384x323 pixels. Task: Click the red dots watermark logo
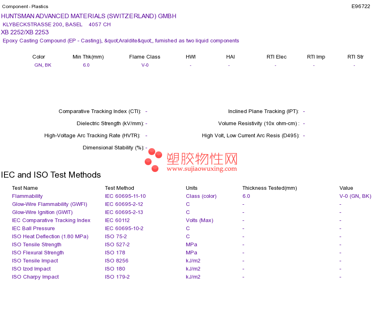153,160
